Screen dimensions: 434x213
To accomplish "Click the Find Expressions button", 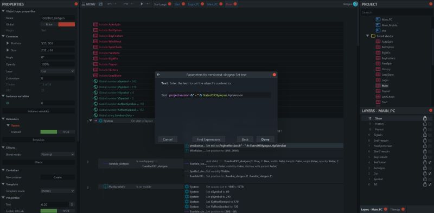I will tap(208, 139).
